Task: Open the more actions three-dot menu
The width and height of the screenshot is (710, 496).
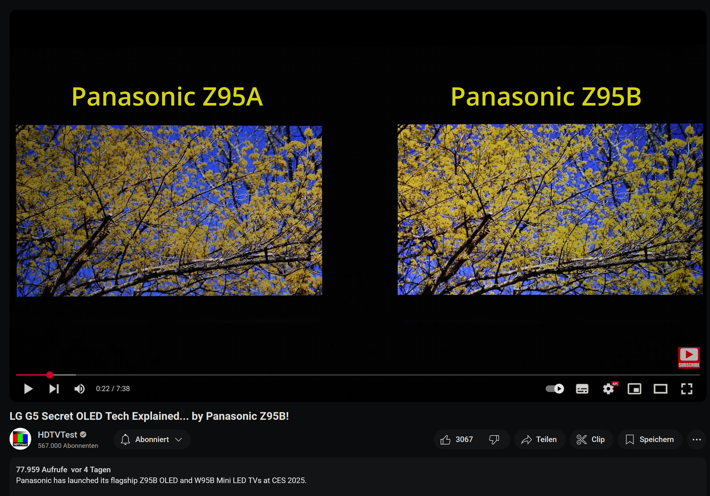Action: (x=696, y=440)
